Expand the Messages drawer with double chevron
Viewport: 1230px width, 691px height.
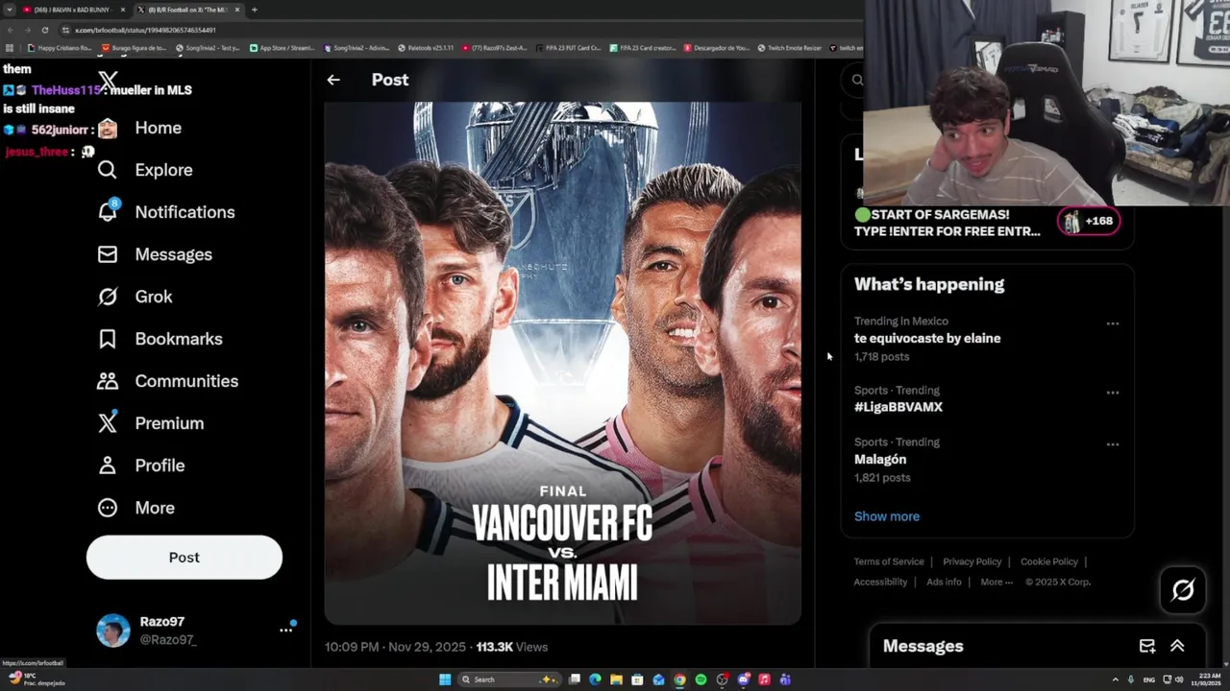(x=1177, y=646)
